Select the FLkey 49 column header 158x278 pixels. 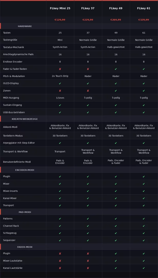[x=116, y=8]
